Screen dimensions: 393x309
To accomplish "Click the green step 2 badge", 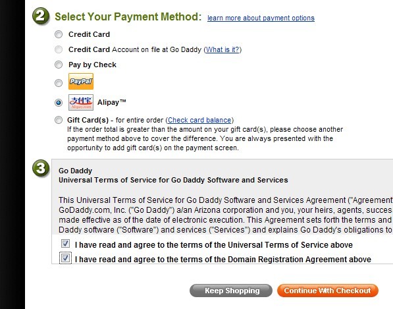I will coord(41,16).
